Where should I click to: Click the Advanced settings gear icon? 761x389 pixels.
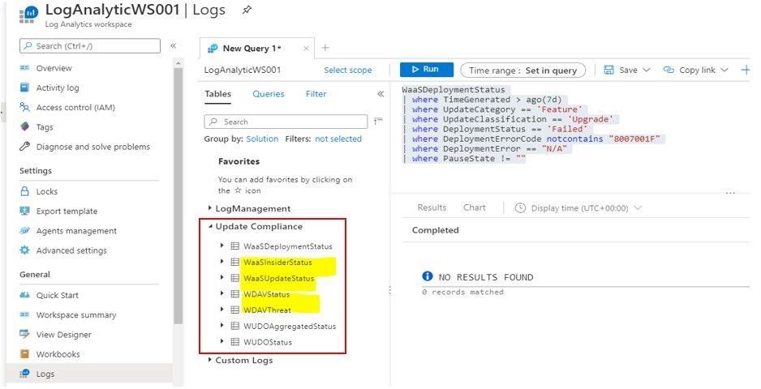coord(25,250)
